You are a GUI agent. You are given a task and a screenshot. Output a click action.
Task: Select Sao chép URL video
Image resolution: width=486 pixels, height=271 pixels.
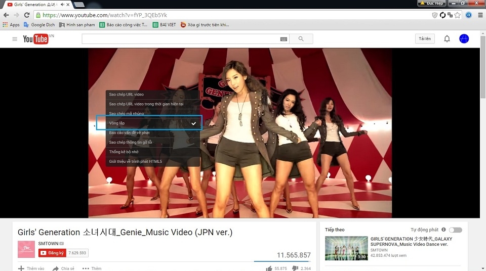click(x=153, y=95)
